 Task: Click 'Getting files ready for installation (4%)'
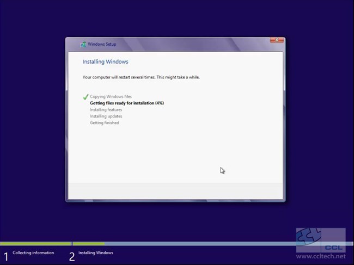[x=127, y=103]
